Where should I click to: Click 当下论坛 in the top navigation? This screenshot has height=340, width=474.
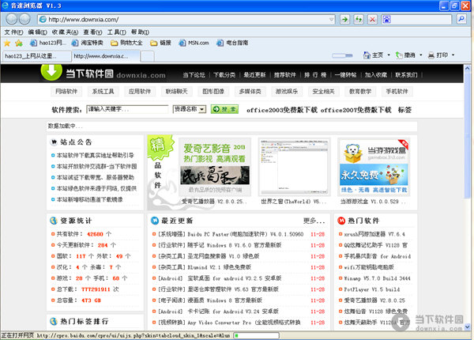pos(194,75)
